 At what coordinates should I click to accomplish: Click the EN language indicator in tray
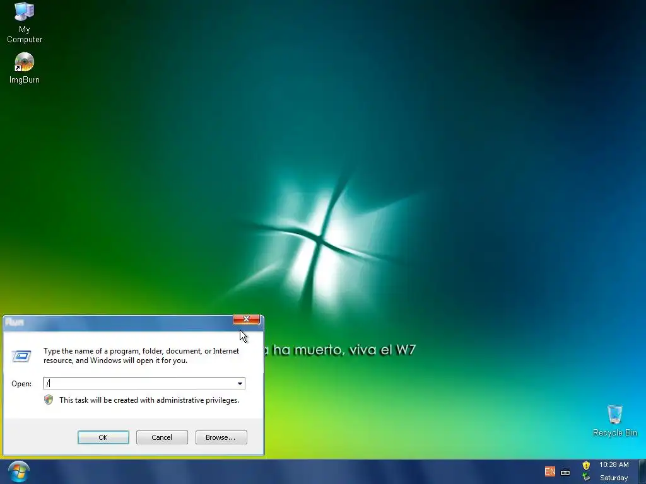(549, 471)
